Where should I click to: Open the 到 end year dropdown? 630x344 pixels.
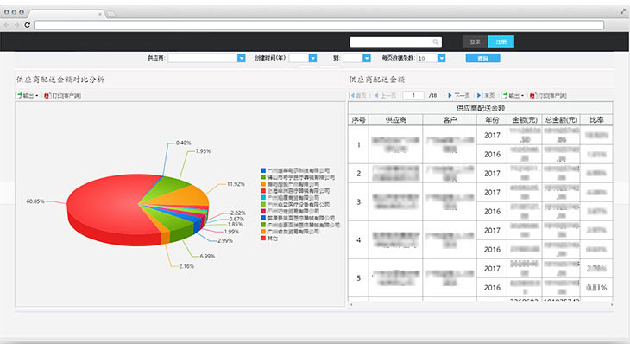(x=367, y=58)
